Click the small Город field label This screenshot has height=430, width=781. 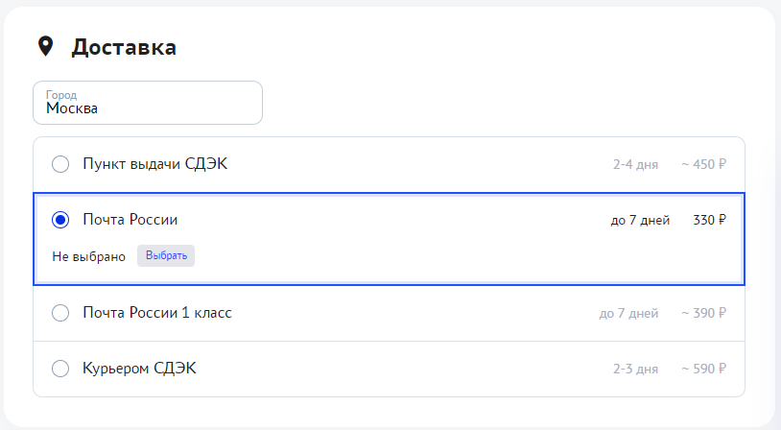(61, 95)
